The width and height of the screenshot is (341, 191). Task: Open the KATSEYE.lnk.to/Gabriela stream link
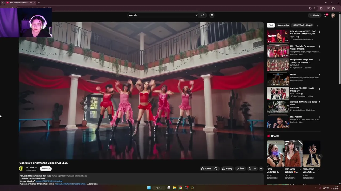(49, 181)
